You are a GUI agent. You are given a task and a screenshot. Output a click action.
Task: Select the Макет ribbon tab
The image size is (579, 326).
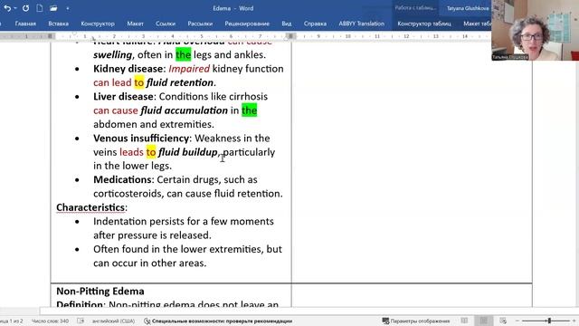tap(135, 24)
